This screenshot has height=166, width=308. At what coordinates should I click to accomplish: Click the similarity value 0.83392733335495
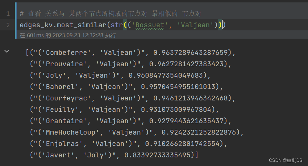coord(157,155)
